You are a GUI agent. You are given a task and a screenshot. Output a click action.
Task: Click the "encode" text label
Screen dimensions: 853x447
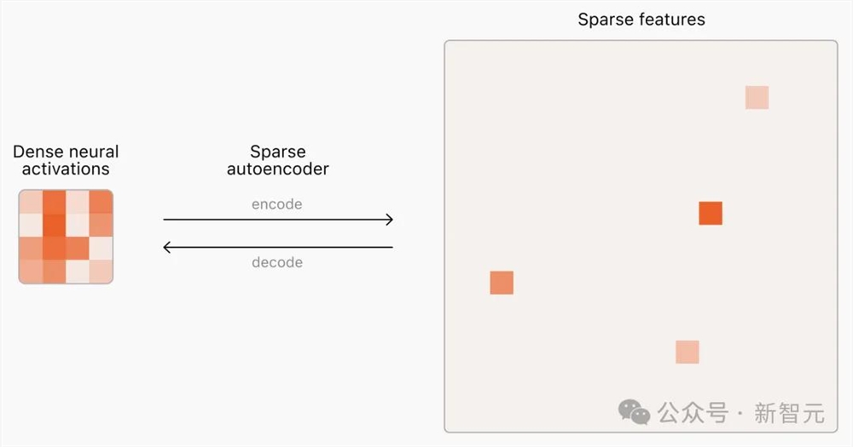277,204
